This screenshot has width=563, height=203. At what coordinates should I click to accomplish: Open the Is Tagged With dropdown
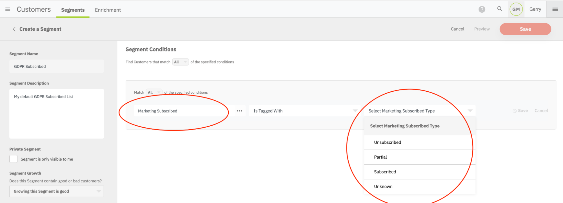(304, 111)
